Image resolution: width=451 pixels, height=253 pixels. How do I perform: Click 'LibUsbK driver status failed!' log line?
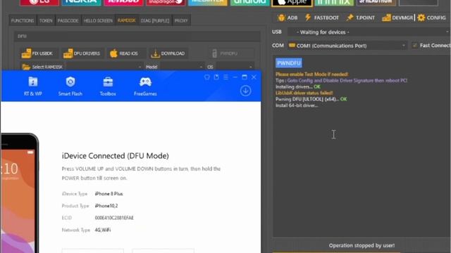coord(304,93)
